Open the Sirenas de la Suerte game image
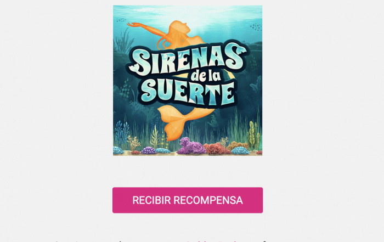This screenshot has width=384, height=242. coord(188,81)
